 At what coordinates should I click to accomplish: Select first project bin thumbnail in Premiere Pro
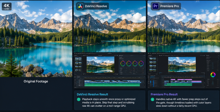(151, 59)
